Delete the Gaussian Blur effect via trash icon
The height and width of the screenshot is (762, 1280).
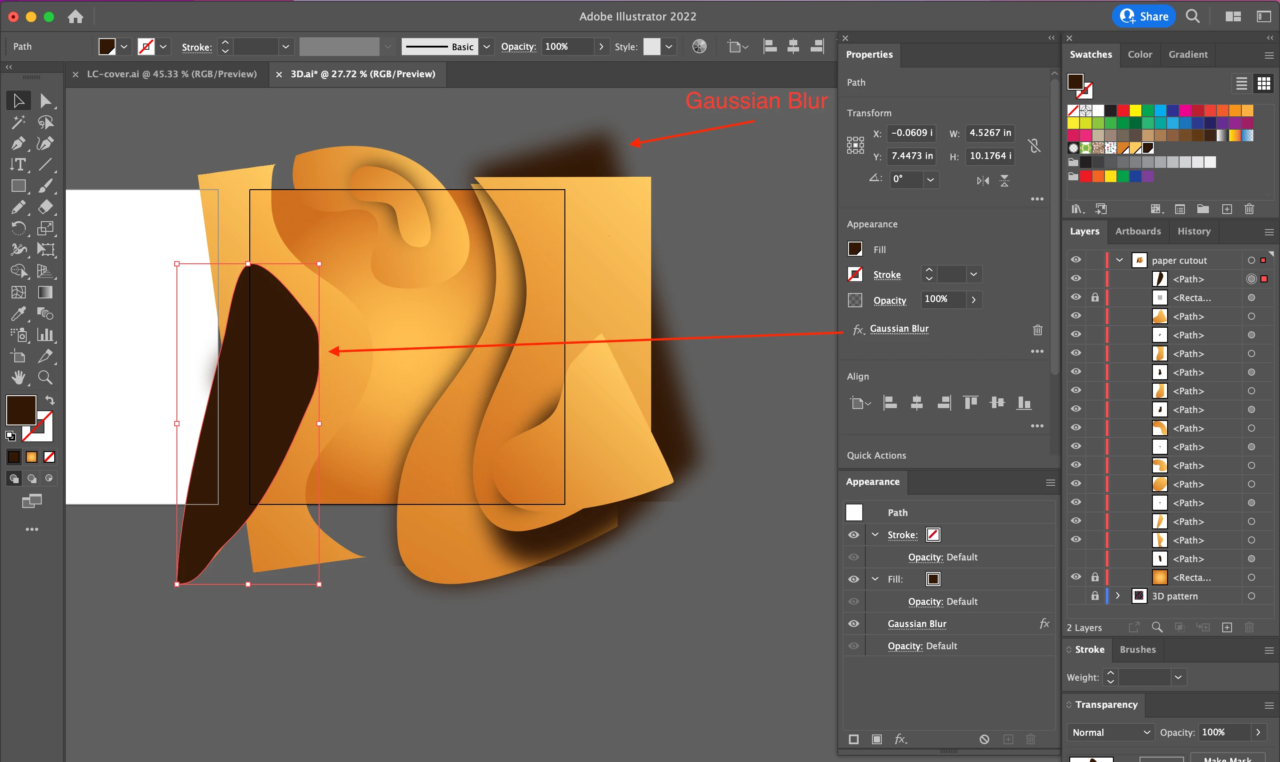coord(1037,329)
